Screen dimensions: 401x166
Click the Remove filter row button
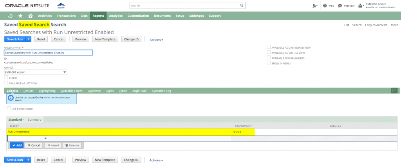[x=72, y=145]
